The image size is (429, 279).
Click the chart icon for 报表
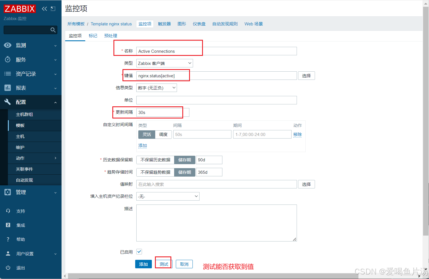tap(8, 88)
